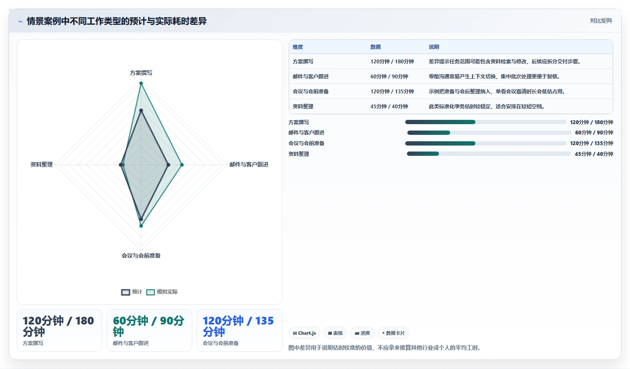Image resolution: width=630 pixels, height=369 pixels.
Task: Click the 资料整理 axis label on the radar chart
Action: (x=42, y=165)
